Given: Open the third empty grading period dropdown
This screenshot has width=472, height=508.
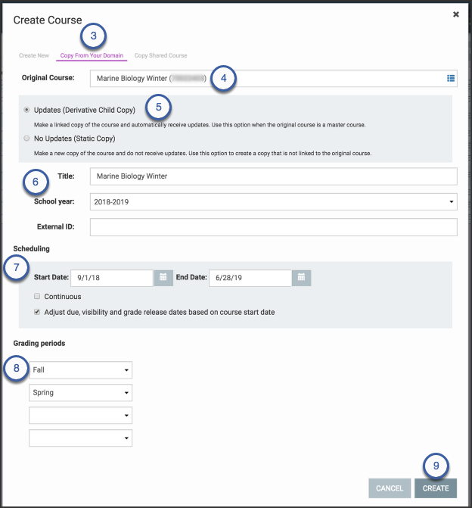Looking at the screenshot, I should coord(81,415).
